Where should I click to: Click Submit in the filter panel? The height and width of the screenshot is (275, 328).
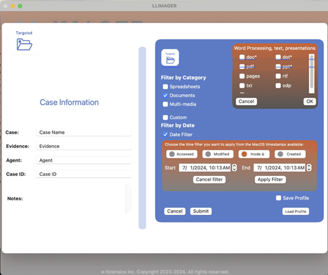click(x=201, y=211)
